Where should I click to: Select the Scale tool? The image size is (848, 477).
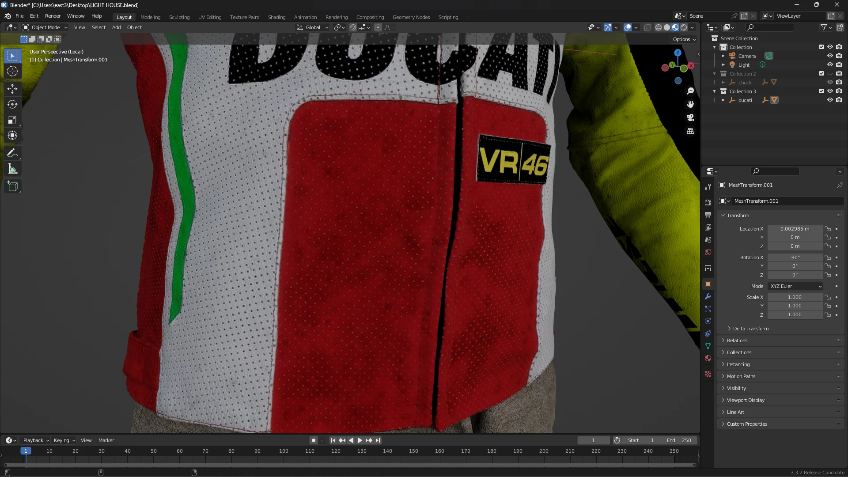click(x=12, y=120)
